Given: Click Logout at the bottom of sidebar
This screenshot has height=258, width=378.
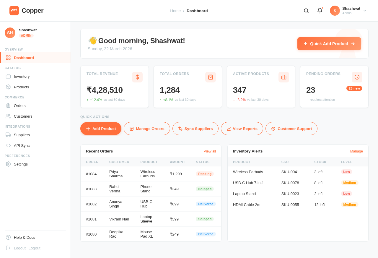Looking at the screenshot, I should pos(20,248).
